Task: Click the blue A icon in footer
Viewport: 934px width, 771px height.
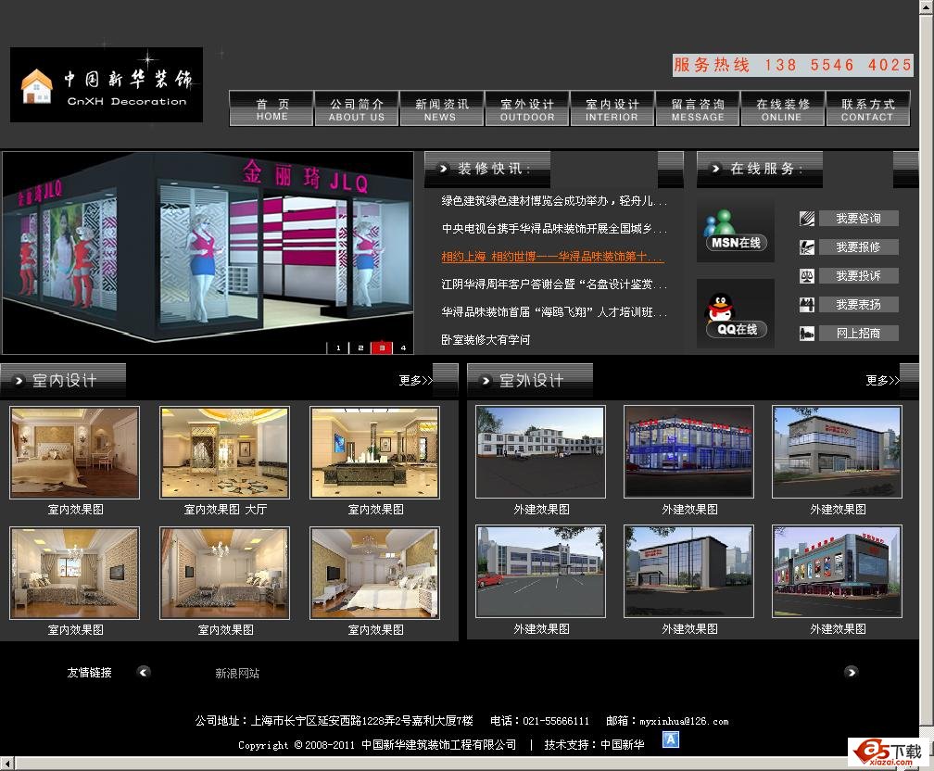Action: tap(671, 739)
